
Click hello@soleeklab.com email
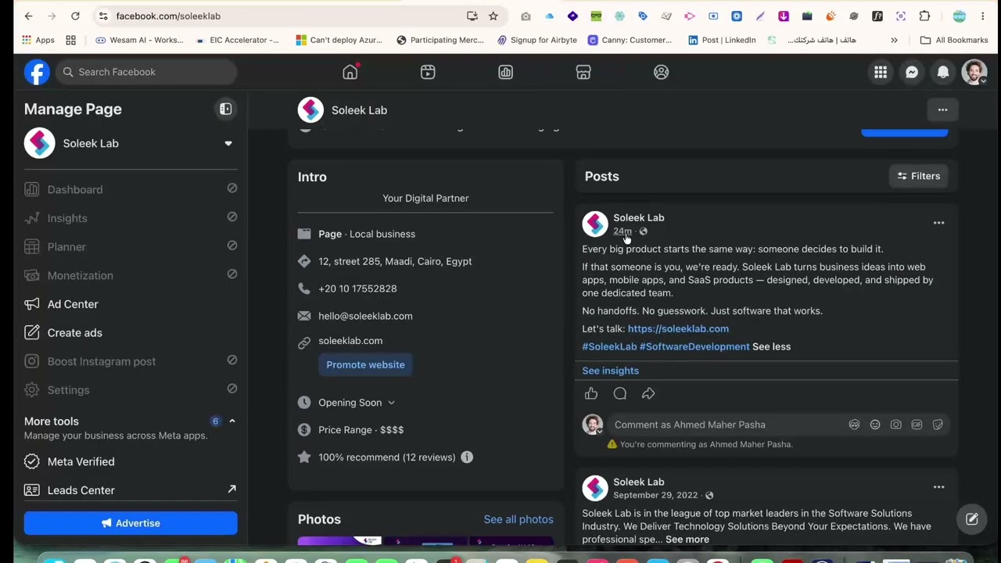365,316
